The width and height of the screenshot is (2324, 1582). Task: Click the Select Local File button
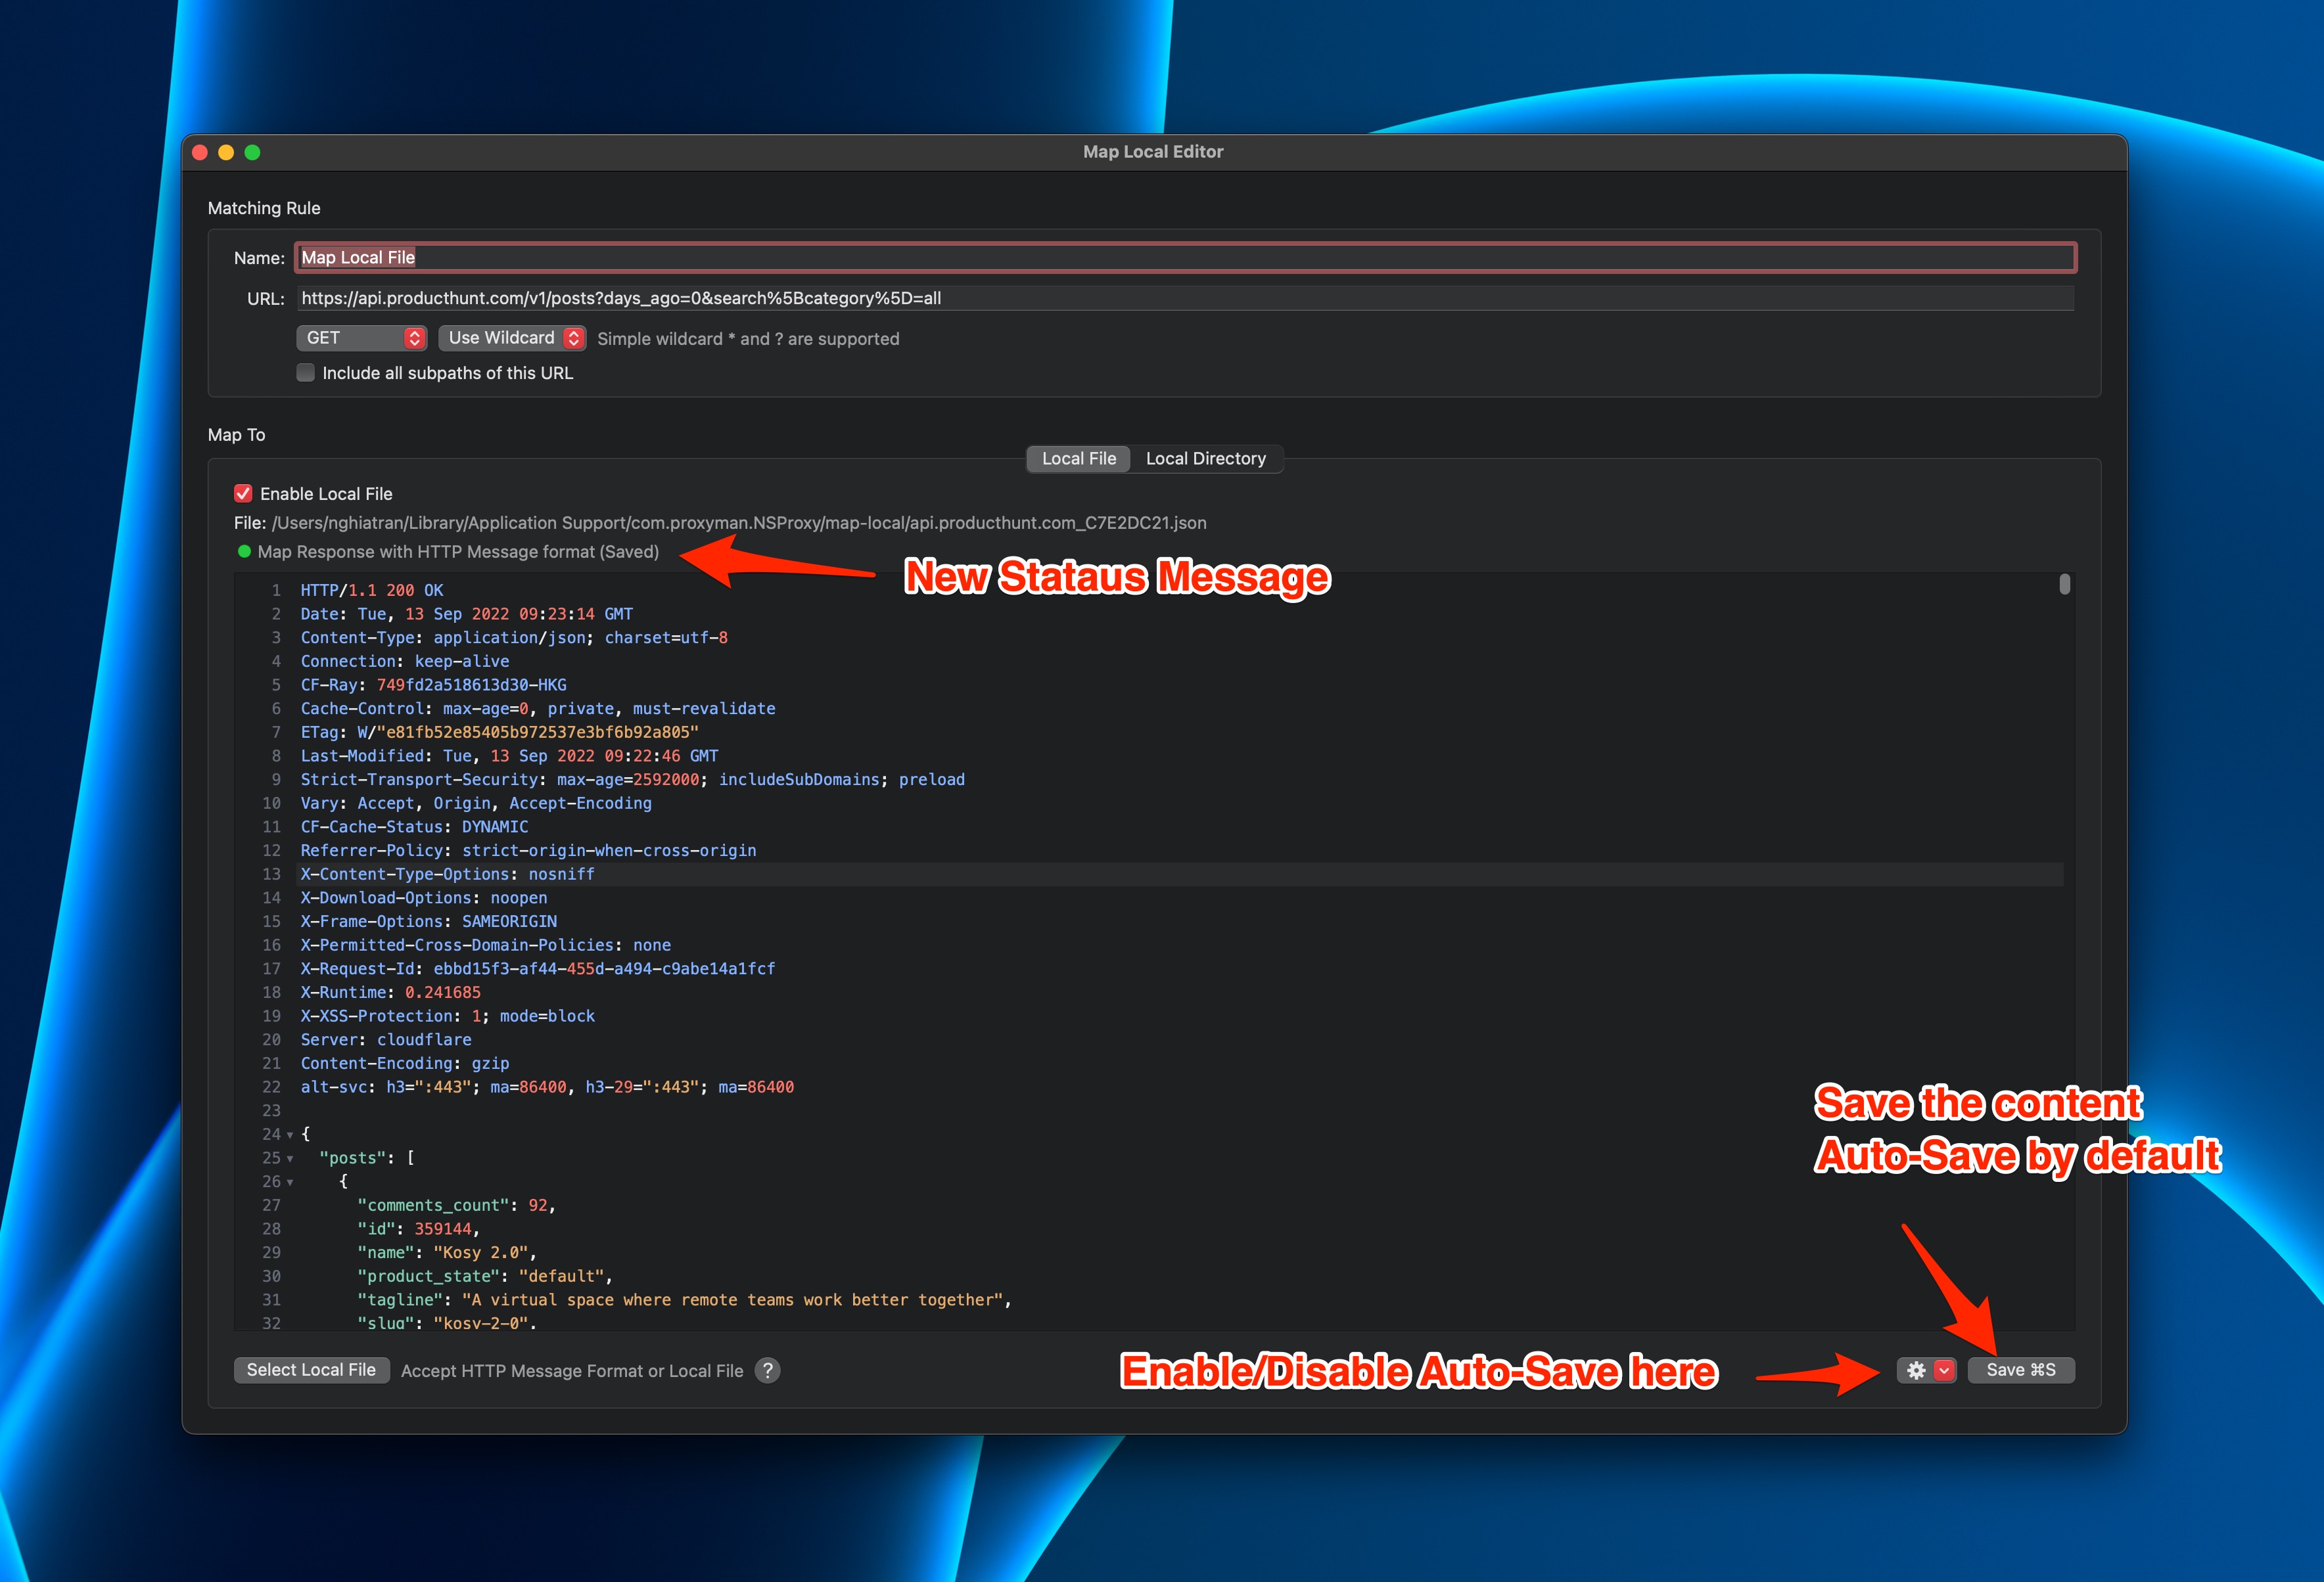[311, 1370]
